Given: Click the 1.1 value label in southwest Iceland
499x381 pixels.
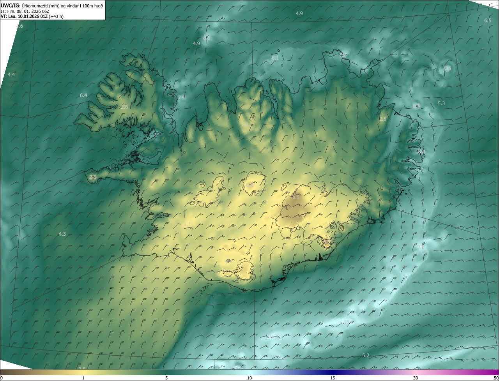Looking at the screenshot, I should point(187,224).
